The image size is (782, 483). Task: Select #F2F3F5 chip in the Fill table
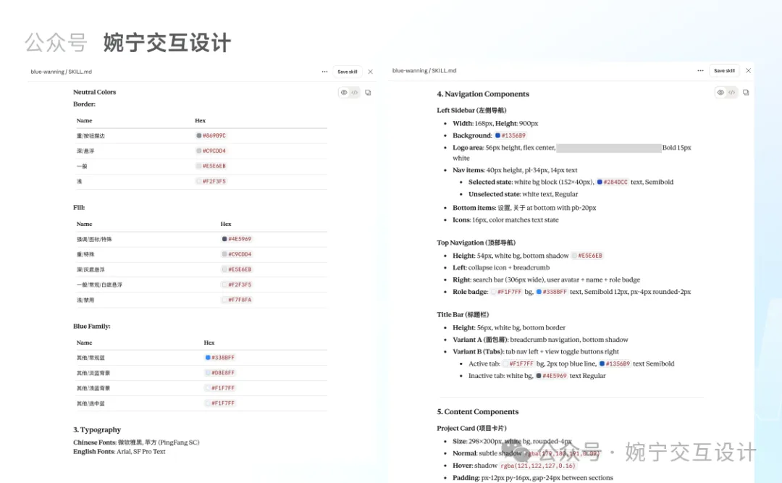(237, 285)
